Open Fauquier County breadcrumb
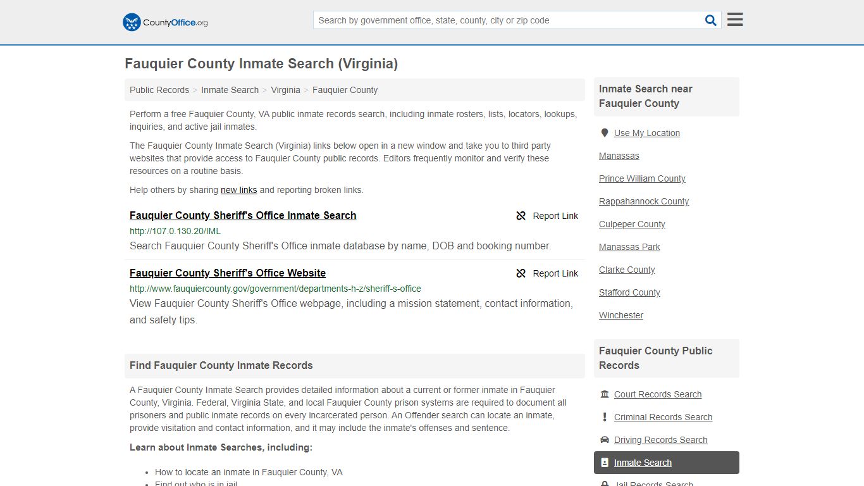The image size is (864, 486). tap(345, 90)
